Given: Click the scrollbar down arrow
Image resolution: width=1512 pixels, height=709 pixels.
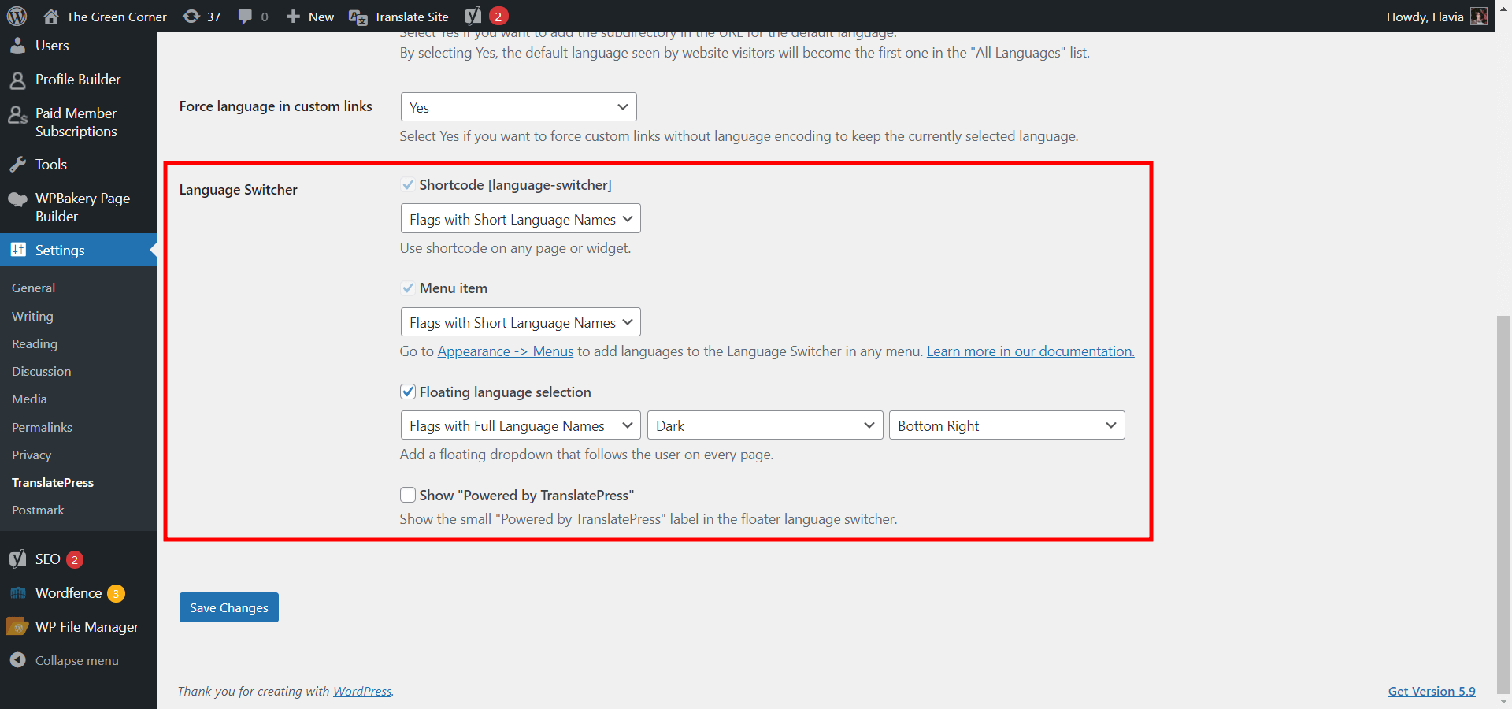Looking at the screenshot, I should pyautogui.click(x=1503, y=701).
